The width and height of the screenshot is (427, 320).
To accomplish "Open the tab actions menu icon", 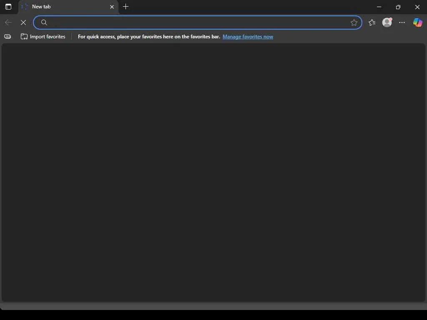I will (x=8, y=7).
